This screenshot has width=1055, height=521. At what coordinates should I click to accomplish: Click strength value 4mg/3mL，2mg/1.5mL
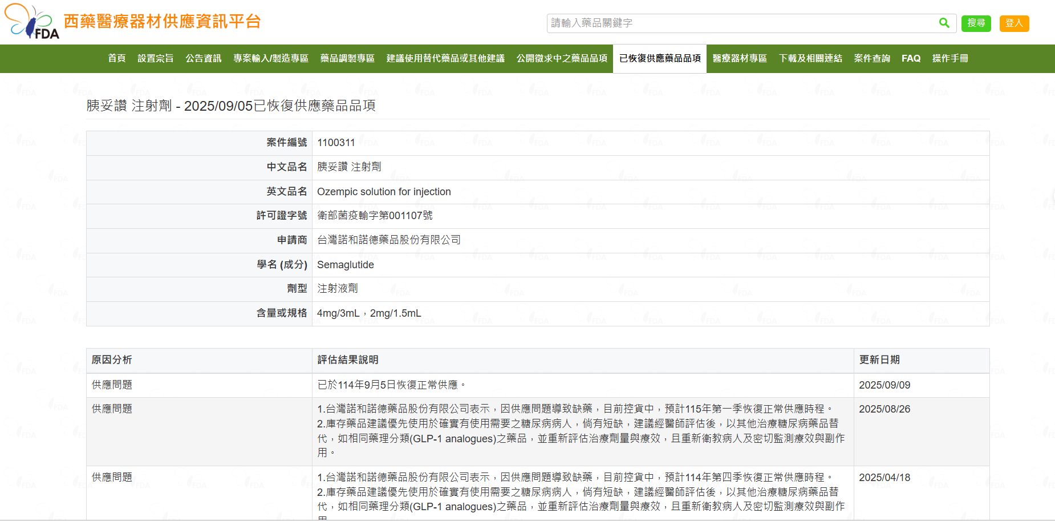click(x=369, y=313)
